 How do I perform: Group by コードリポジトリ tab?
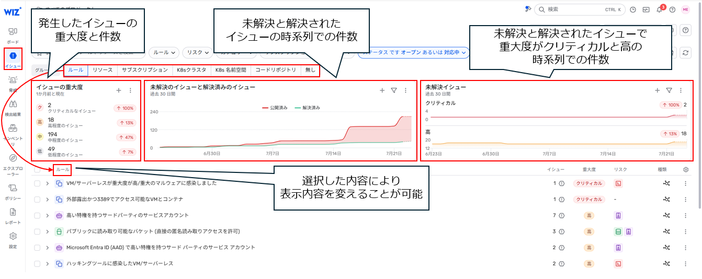[276, 70]
